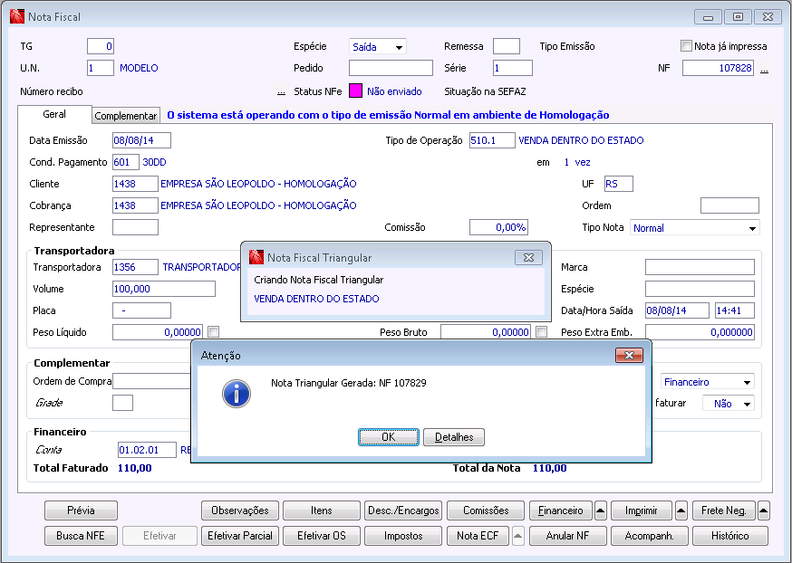Expand the arrow next to Nota ECF button
Viewport: 792px width, 563px height.
pyautogui.click(x=517, y=536)
